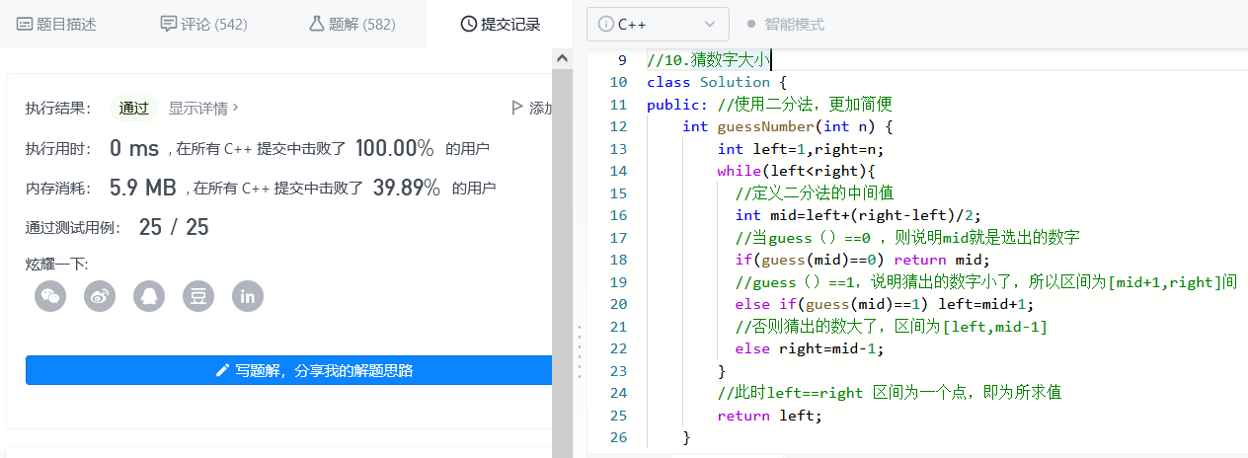Open the 题解 (582) tab
Viewport: 1248px width, 458px height.
pos(351,24)
